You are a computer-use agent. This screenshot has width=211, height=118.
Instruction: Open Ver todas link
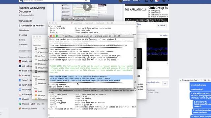164,35
